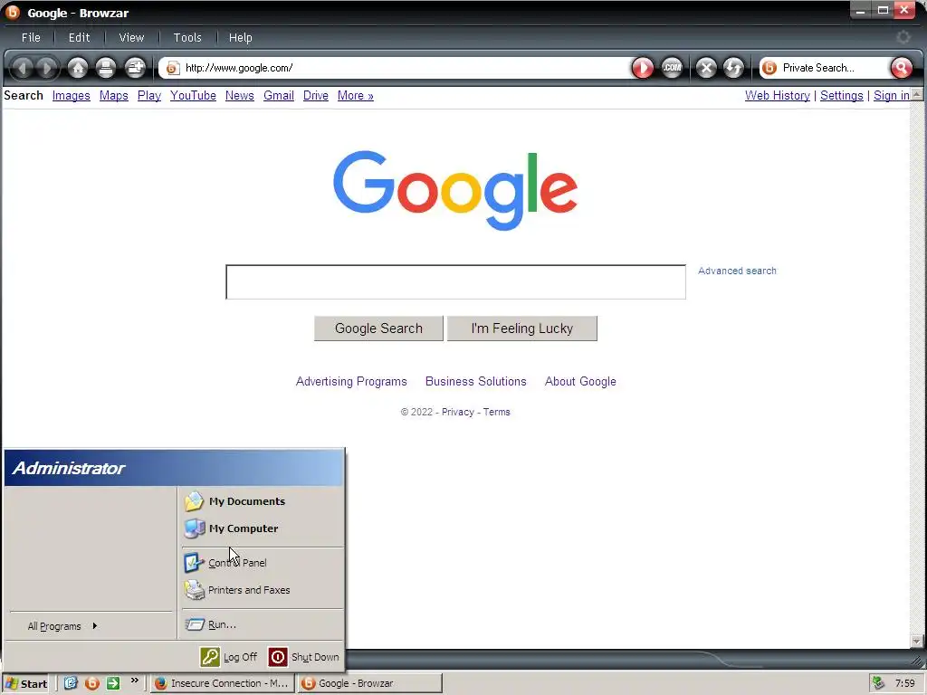Open the Maps link

pyautogui.click(x=113, y=96)
